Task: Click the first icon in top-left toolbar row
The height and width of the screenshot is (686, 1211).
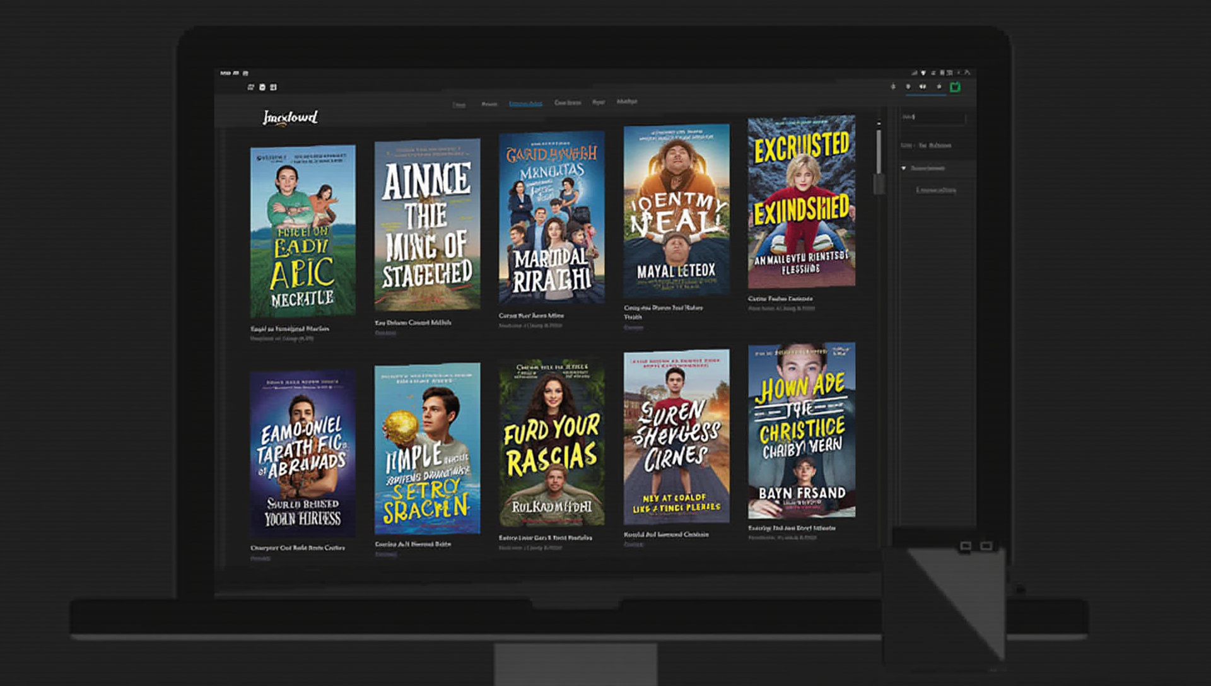Action: tap(251, 87)
